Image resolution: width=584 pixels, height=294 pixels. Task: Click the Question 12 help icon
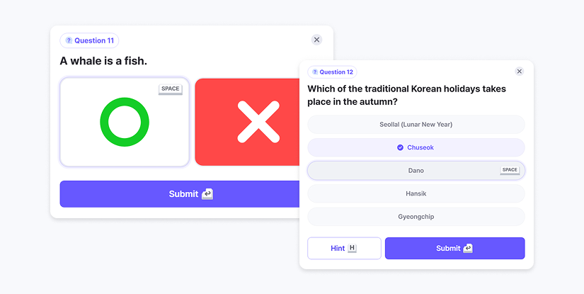point(314,72)
